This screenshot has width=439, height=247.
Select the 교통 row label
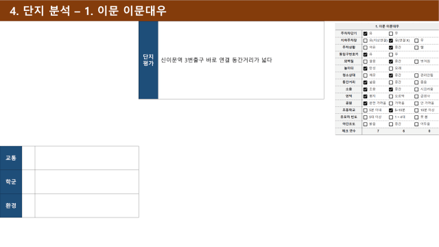click(11, 158)
